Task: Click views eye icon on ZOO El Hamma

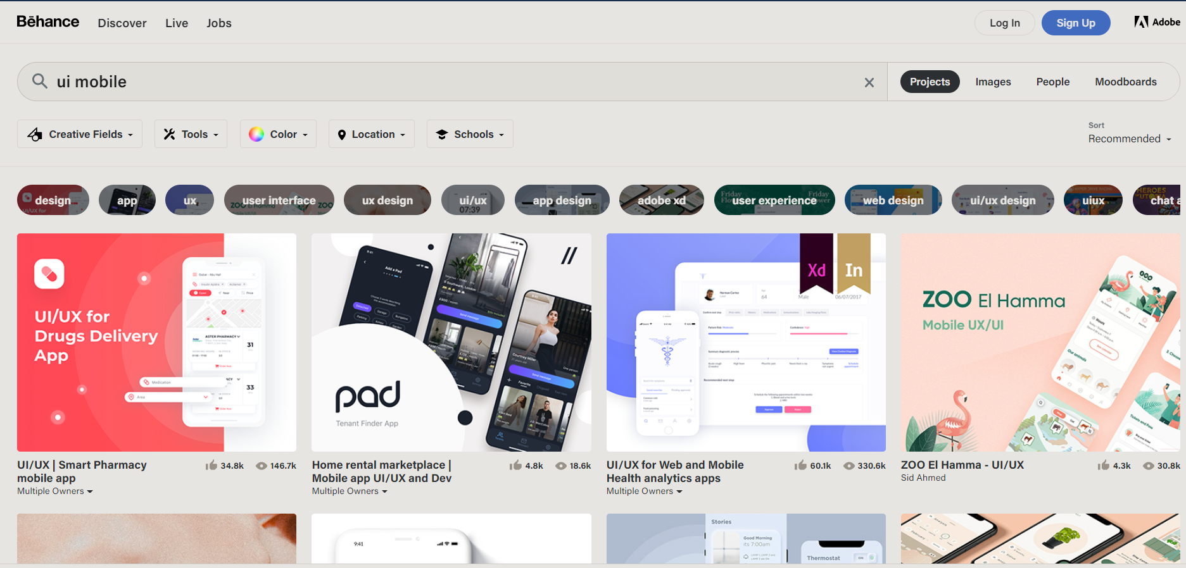Action: [x=1149, y=466]
